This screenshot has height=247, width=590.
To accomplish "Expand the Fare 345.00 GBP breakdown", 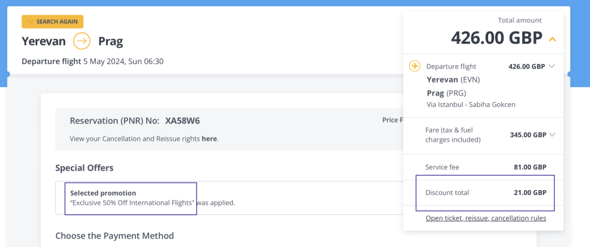I will click(x=552, y=134).
